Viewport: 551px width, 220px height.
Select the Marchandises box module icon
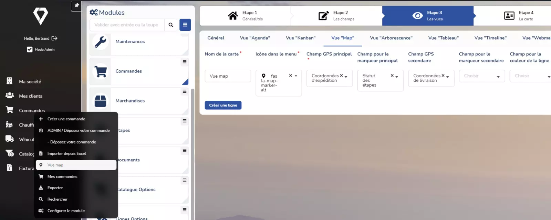coord(101,101)
